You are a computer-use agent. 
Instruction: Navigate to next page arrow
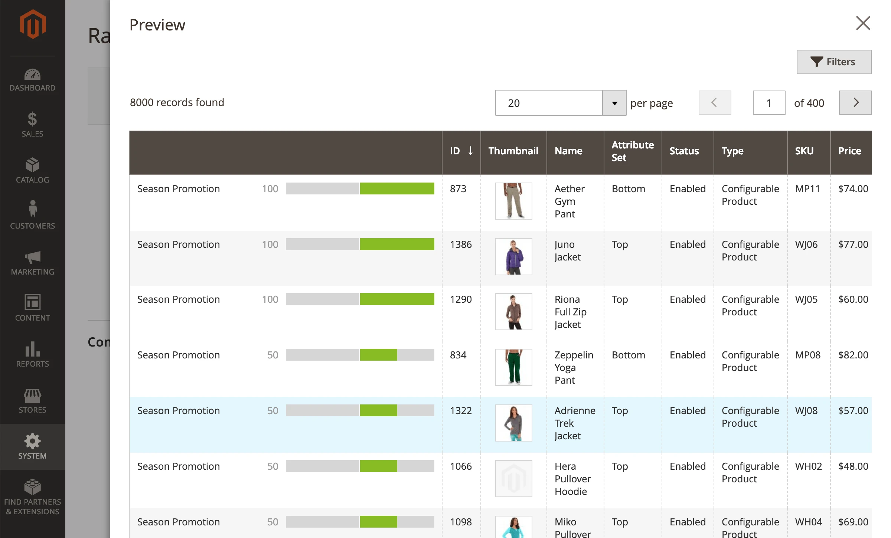tap(856, 102)
